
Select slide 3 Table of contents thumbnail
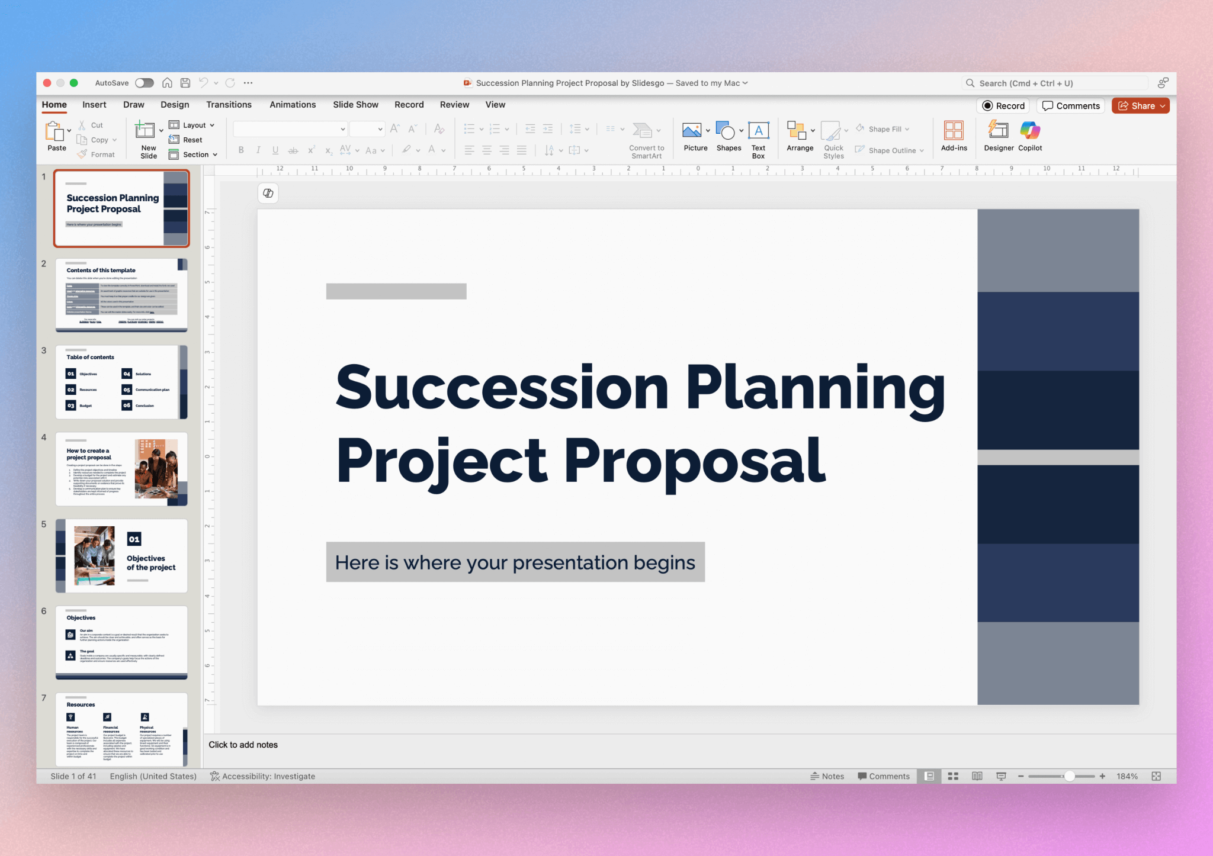121,382
